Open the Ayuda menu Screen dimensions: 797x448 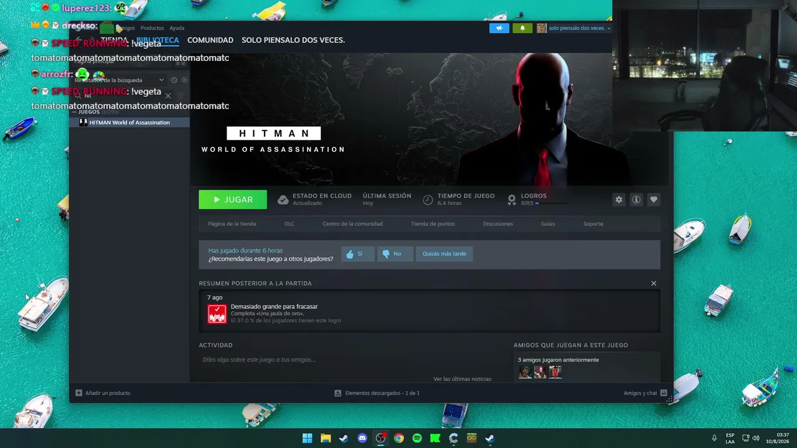(177, 28)
